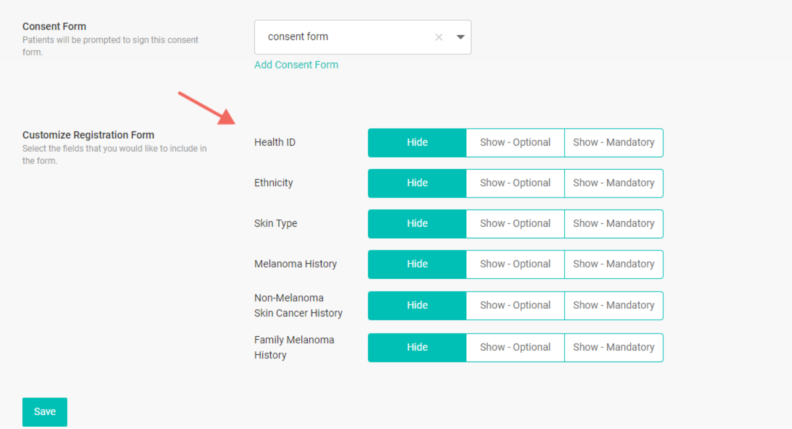Set Health ID to Show - Optional

pyautogui.click(x=515, y=143)
